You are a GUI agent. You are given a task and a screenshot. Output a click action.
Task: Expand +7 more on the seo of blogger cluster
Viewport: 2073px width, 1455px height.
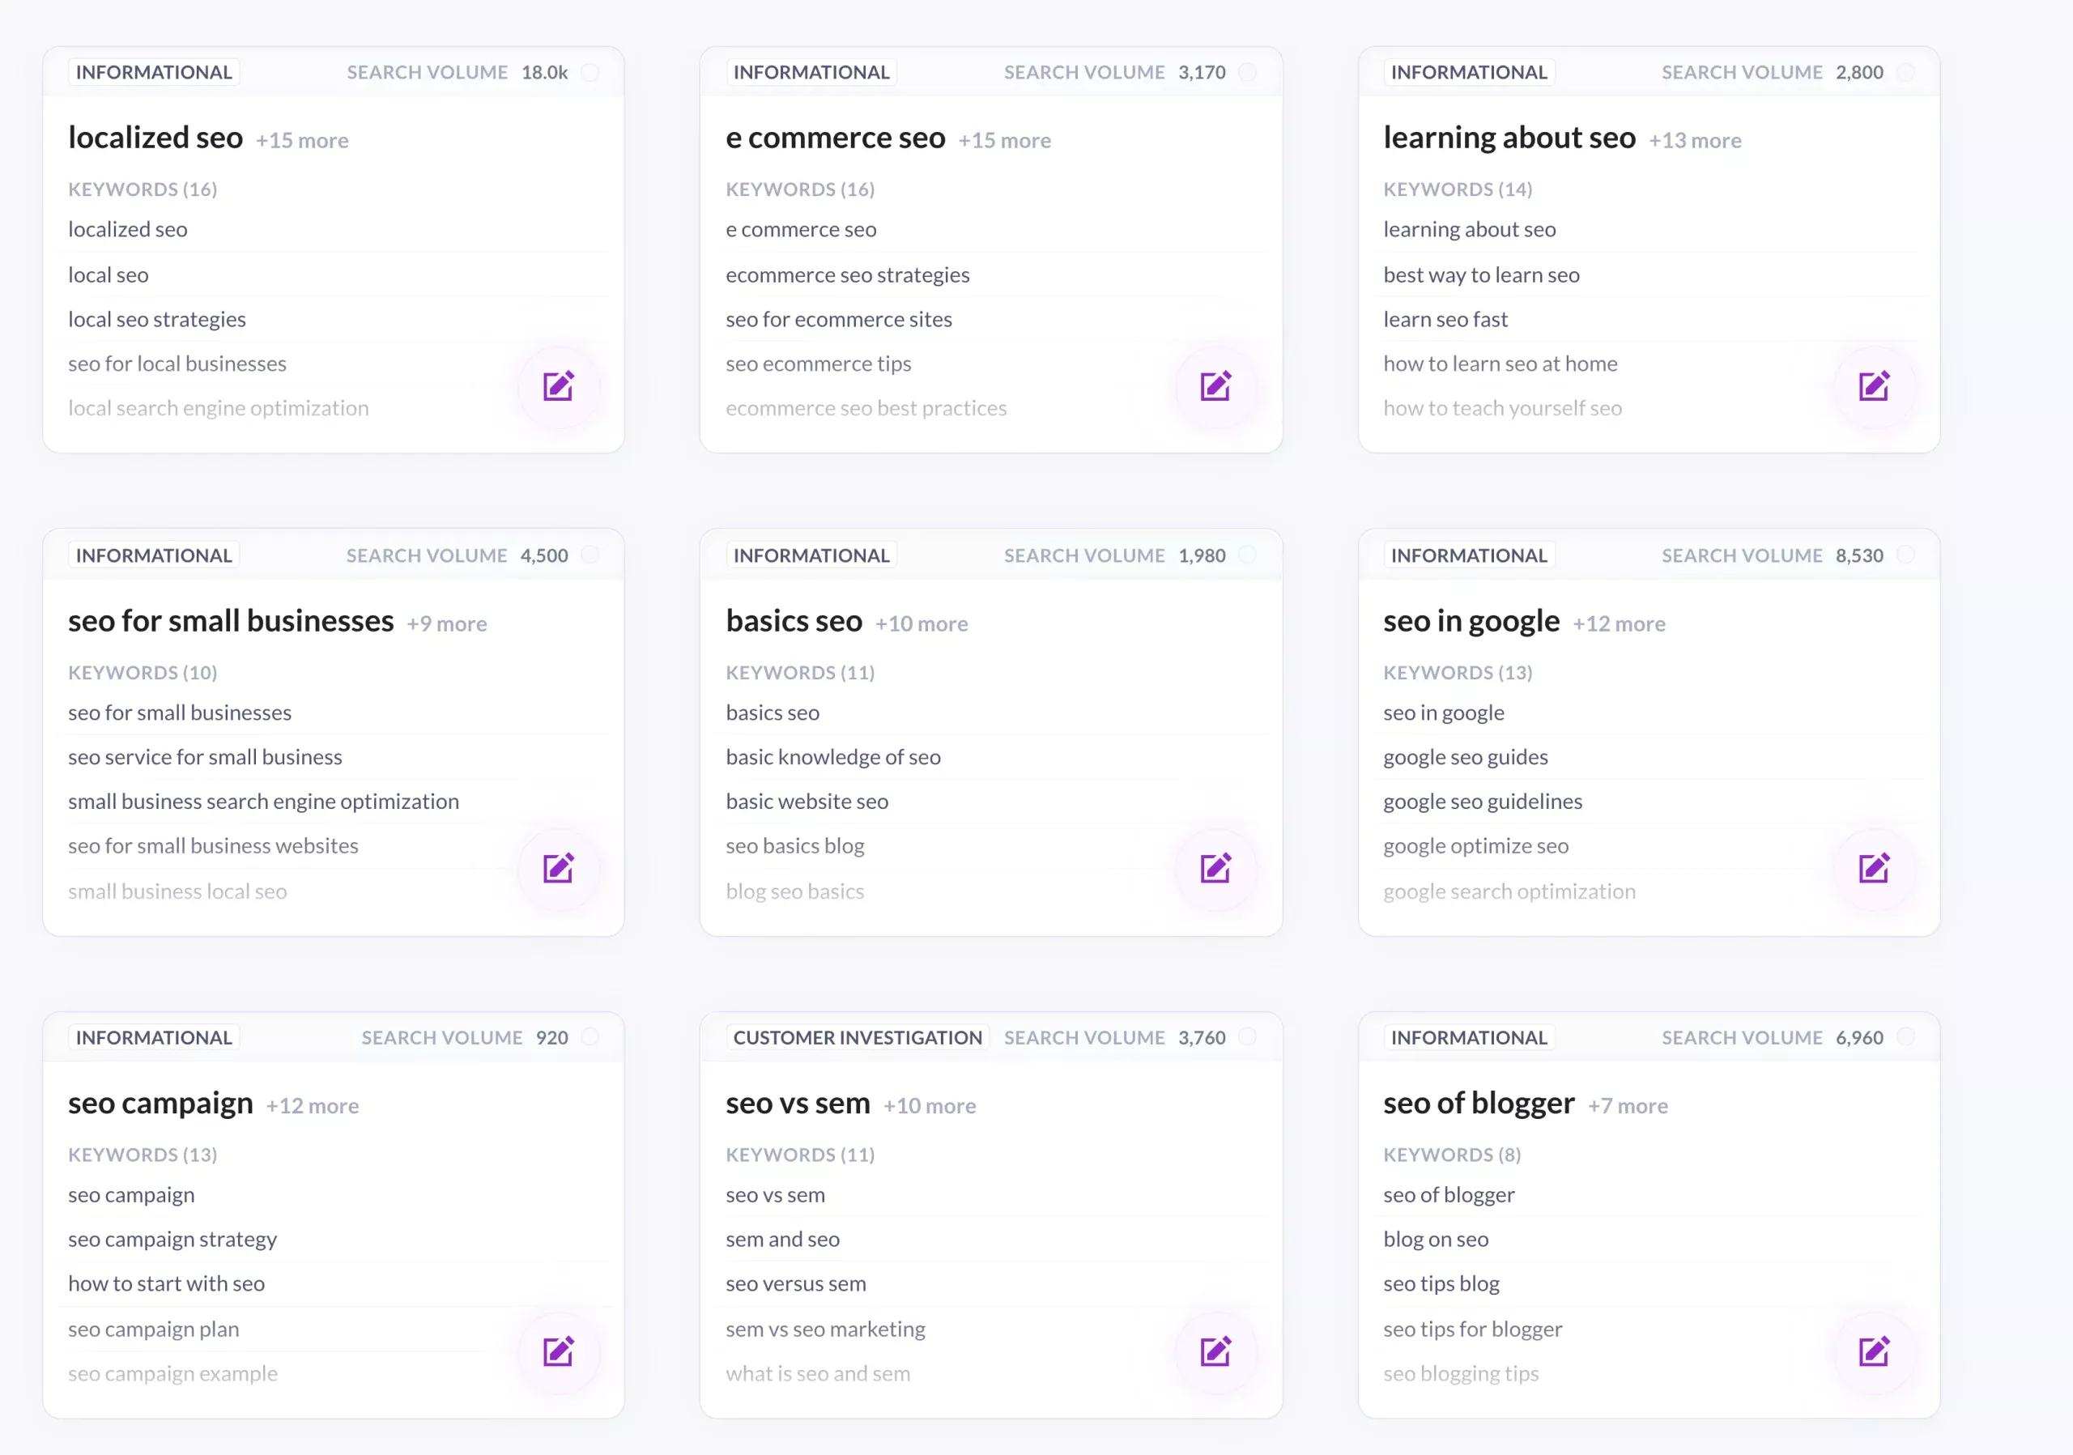pyautogui.click(x=1628, y=1104)
